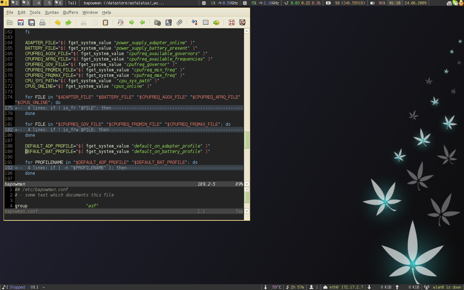Print the buffer using the printer icon
The height and width of the screenshot is (290, 464).
pos(42,22)
